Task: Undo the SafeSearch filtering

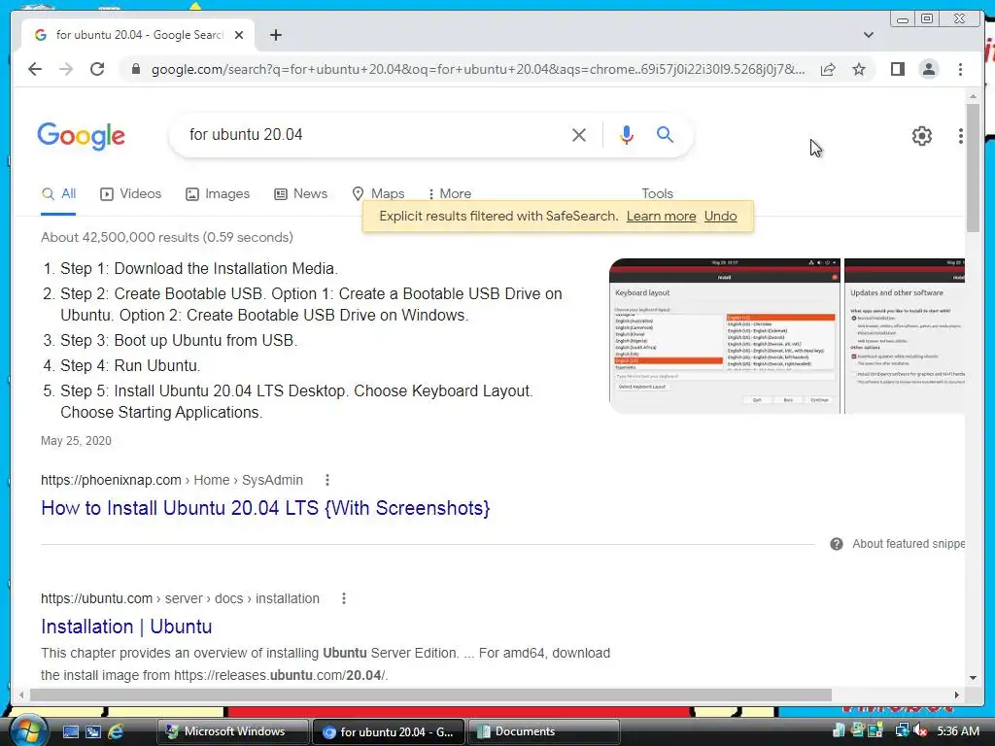Action: click(x=720, y=217)
